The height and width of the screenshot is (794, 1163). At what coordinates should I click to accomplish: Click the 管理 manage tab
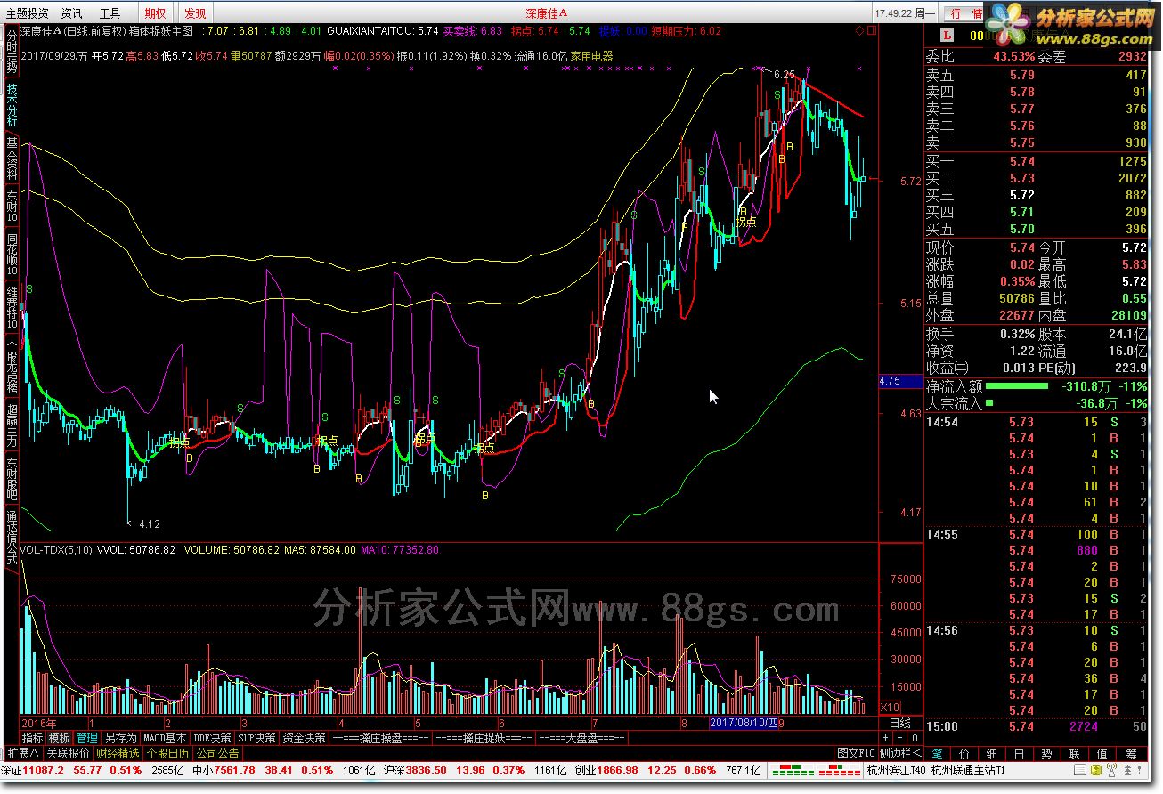click(87, 738)
